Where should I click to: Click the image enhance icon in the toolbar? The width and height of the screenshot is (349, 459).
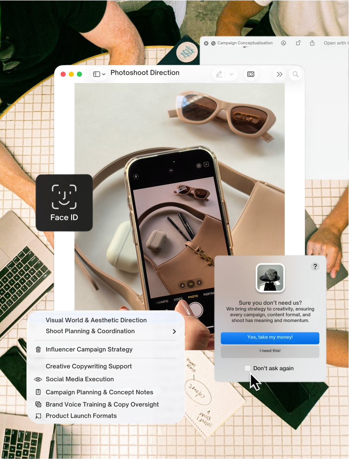pyautogui.click(x=251, y=74)
